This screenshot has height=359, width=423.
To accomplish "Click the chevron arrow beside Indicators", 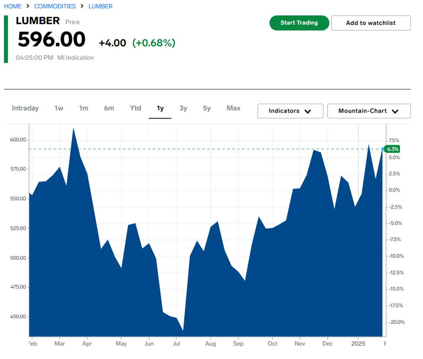I will [x=308, y=111].
